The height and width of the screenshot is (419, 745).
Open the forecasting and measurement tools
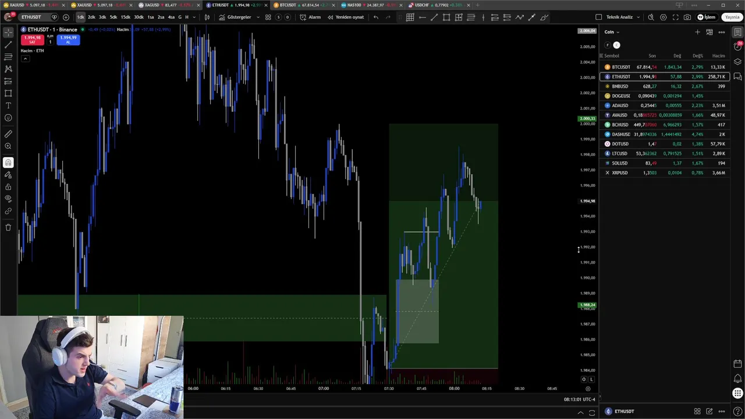coord(8,81)
